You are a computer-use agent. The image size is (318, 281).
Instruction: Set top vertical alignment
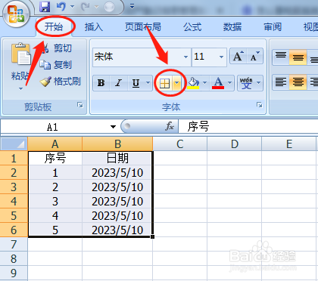[281, 57]
